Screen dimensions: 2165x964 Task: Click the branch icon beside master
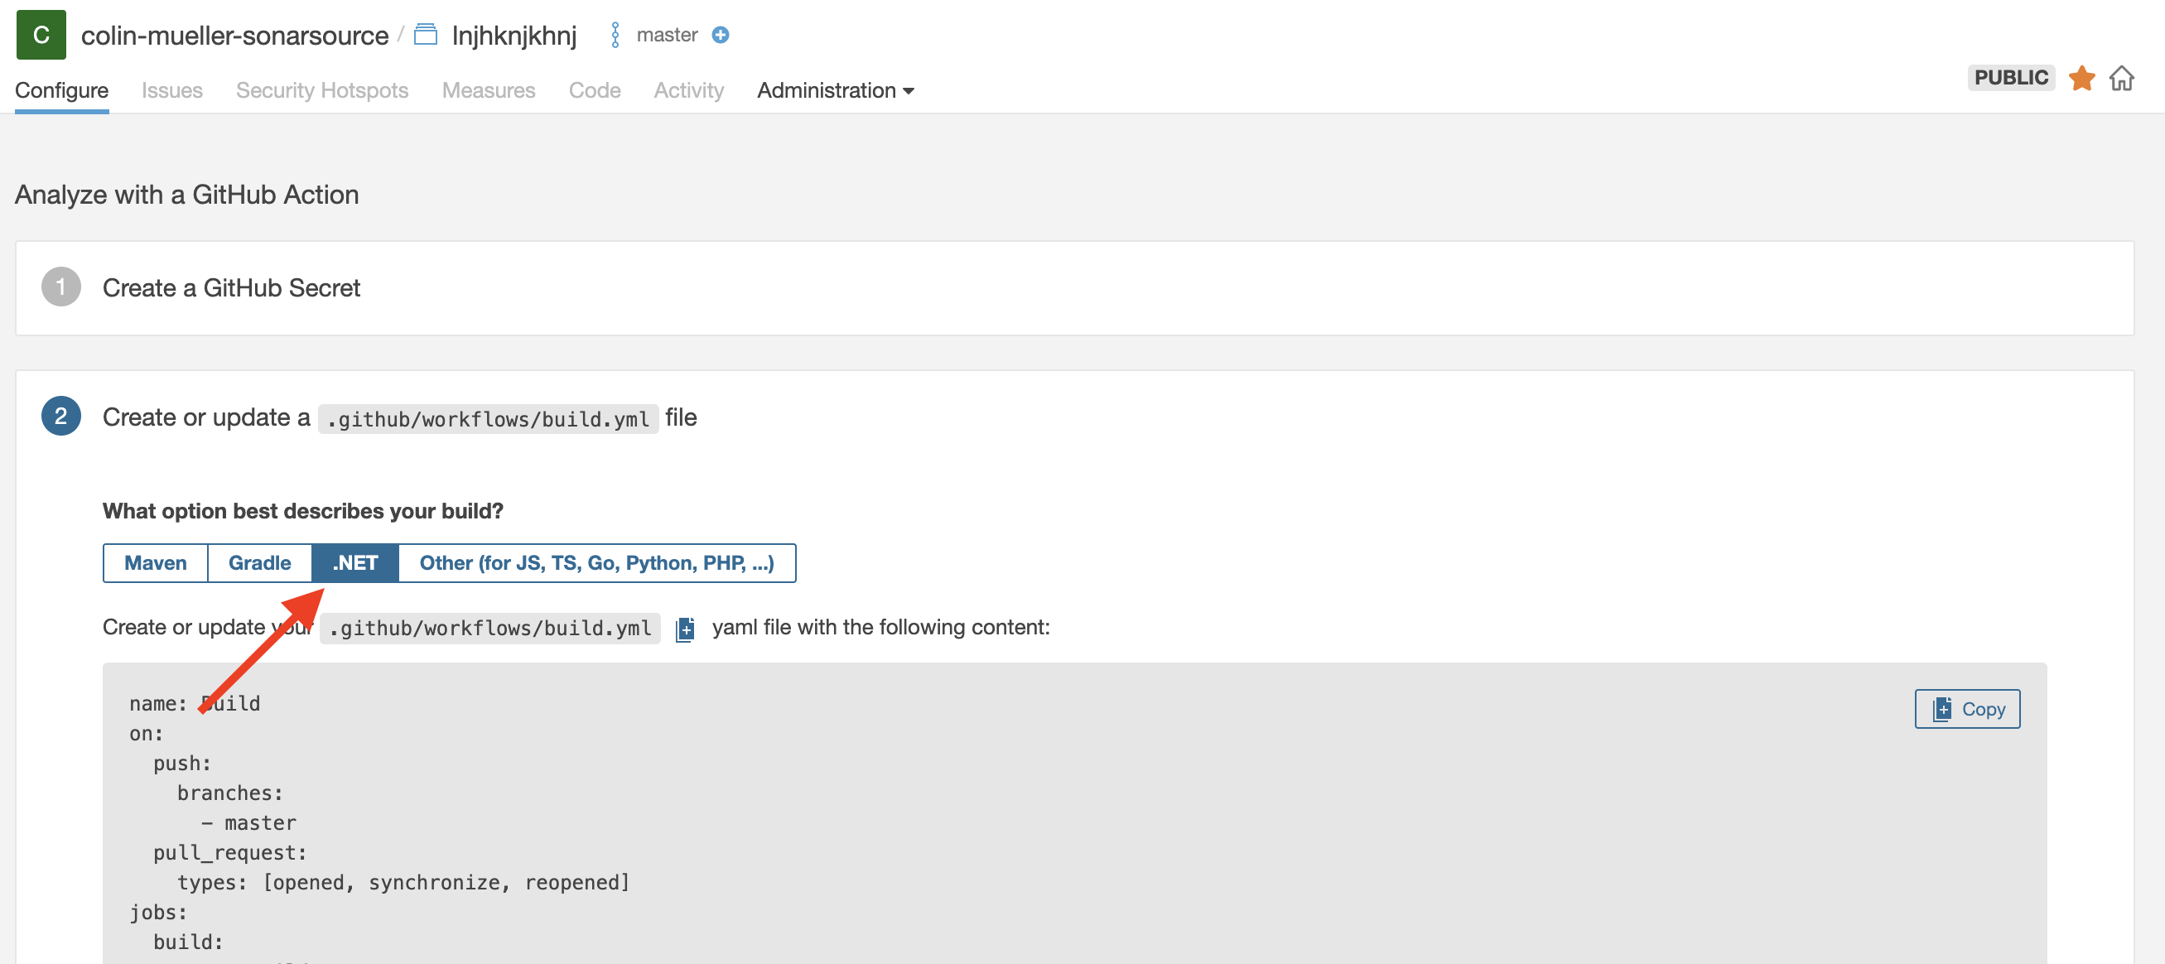click(615, 35)
